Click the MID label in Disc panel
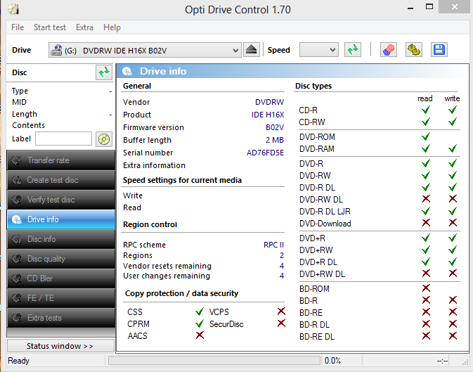 click(x=19, y=102)
